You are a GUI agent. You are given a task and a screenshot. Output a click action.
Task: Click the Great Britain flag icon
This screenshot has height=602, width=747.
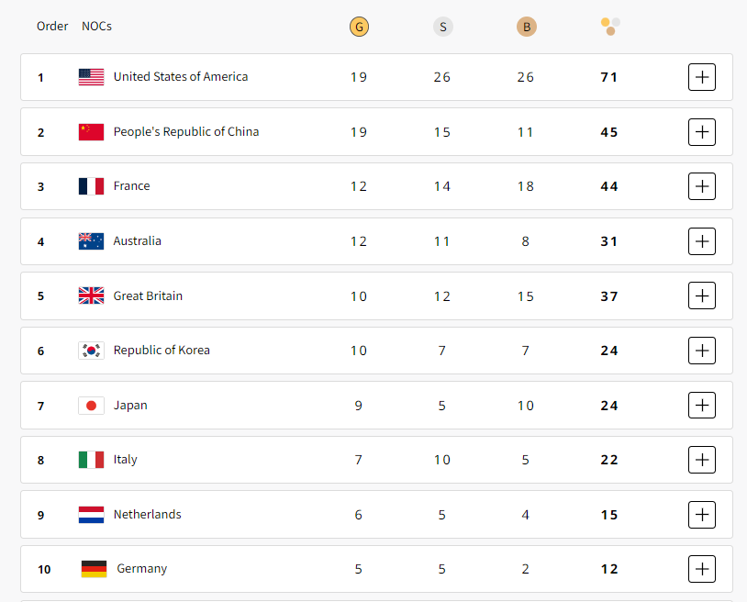91,296
